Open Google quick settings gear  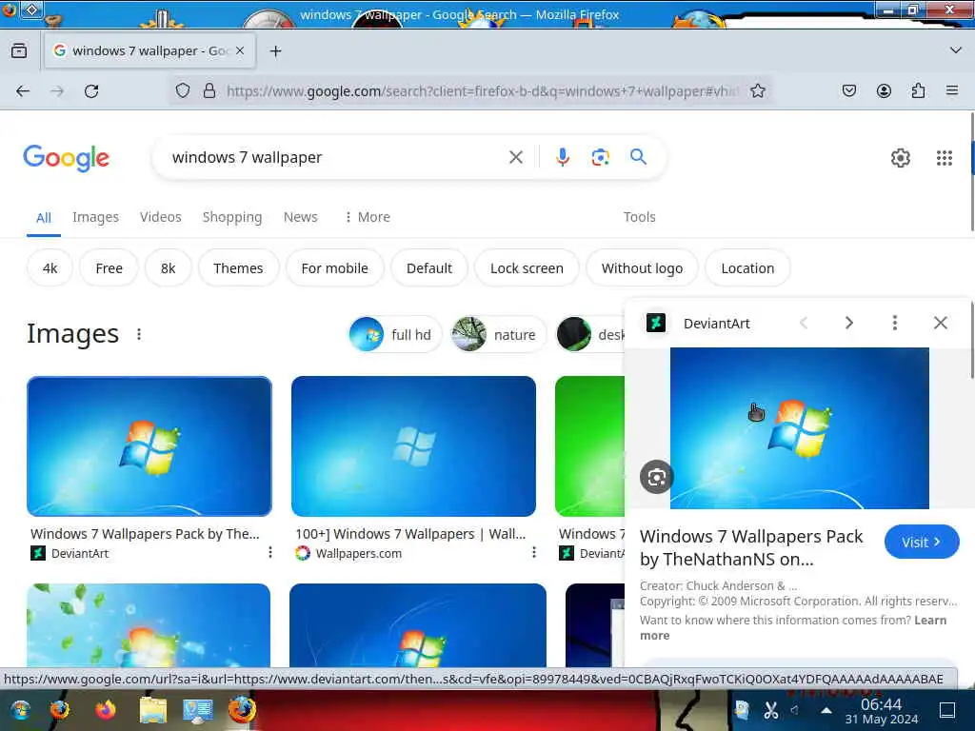tap(901, 158)
